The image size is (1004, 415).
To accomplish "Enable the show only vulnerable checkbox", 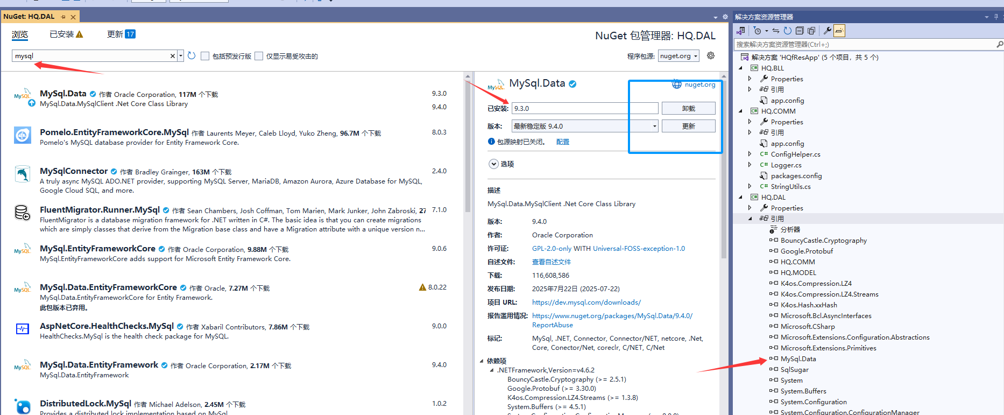I will tap(259, 56).
